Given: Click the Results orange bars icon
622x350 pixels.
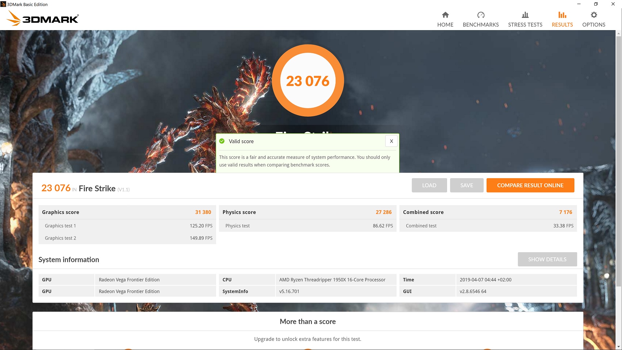Looking at the screenshot, I should click(x=562, y=15).
